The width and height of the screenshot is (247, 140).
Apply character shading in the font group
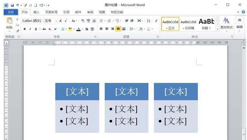click(87, 29)
